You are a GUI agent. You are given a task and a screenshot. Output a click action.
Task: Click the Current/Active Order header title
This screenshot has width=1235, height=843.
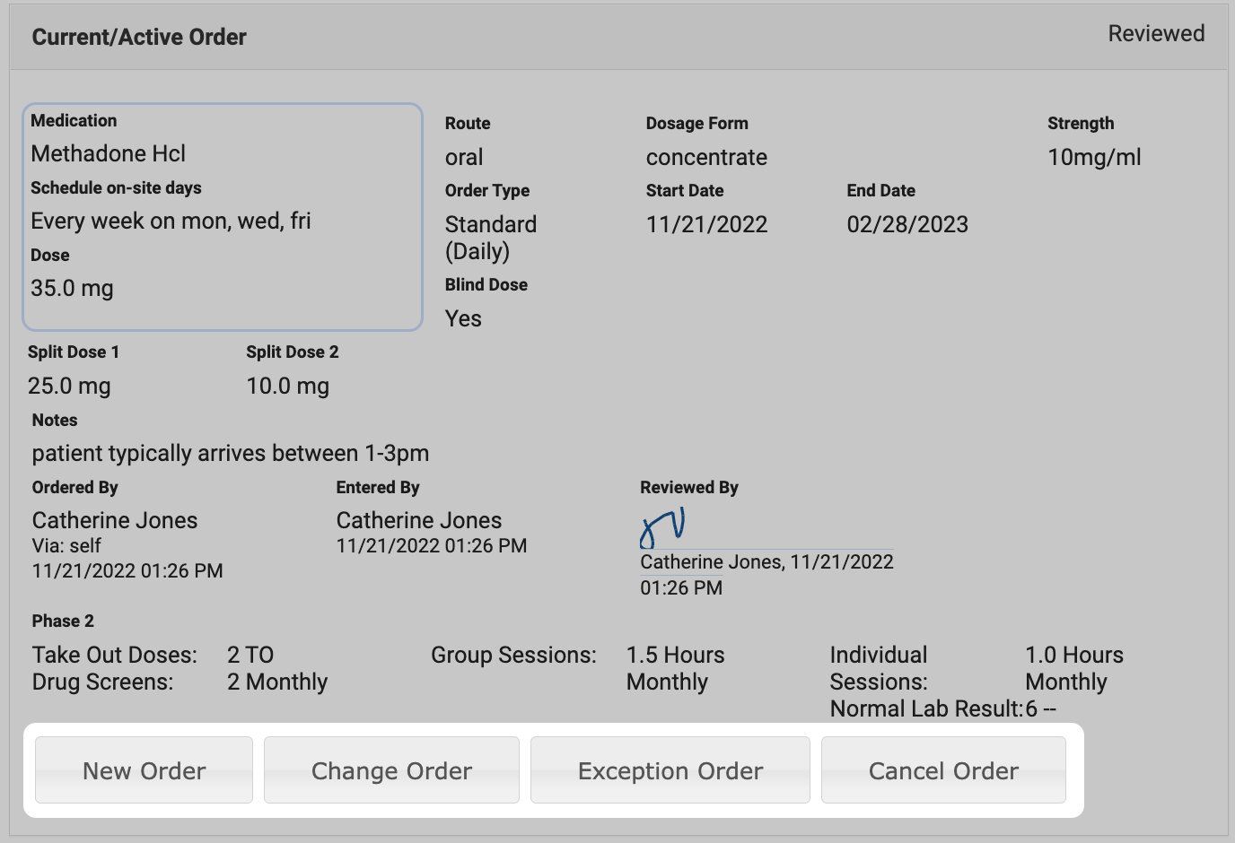click(139, 38)
